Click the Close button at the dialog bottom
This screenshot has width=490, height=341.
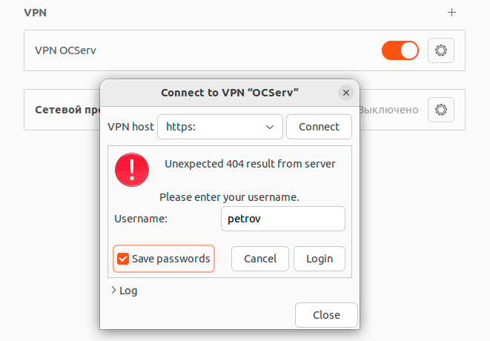tap(326, 315)
